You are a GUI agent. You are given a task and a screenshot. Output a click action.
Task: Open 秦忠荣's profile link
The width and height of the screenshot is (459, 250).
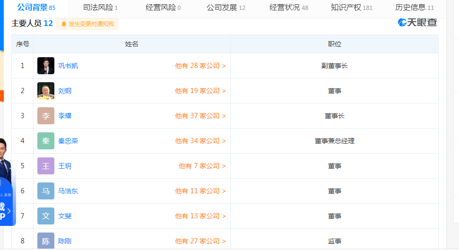pos(68,141)
